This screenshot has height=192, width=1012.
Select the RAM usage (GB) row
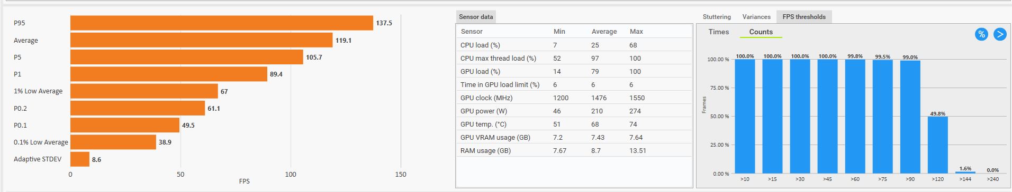coord(574,150)
